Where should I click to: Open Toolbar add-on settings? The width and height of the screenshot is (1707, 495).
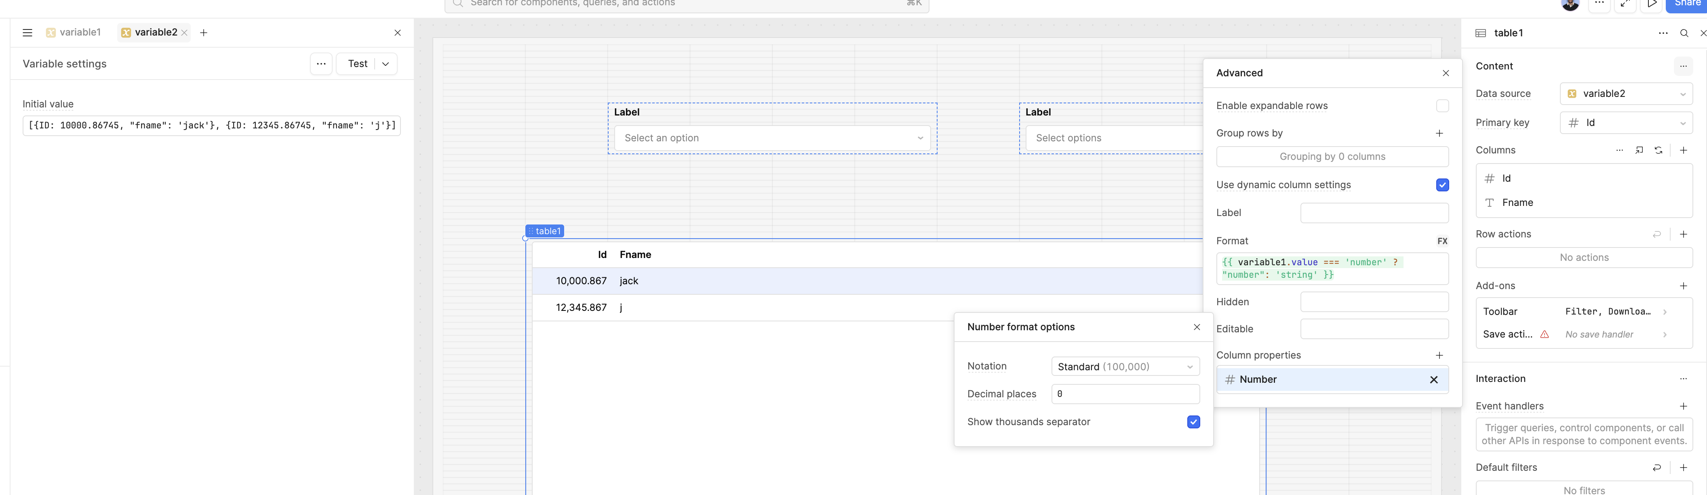(x=1584, y=312)
